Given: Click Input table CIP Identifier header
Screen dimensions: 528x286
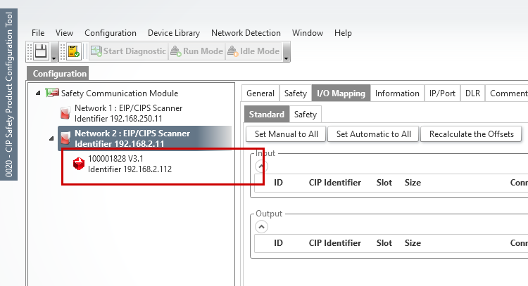Looking at the screenshot, I should (x=334, y=183).
